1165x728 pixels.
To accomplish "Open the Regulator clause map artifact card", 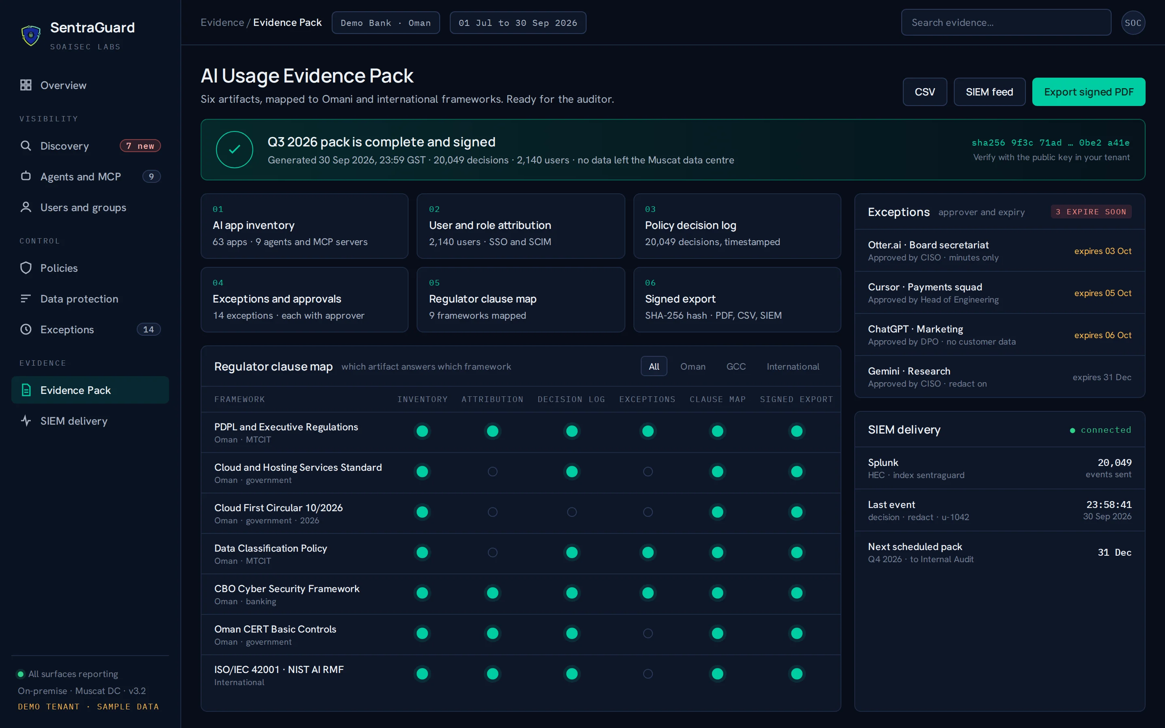I will (521, 300).
